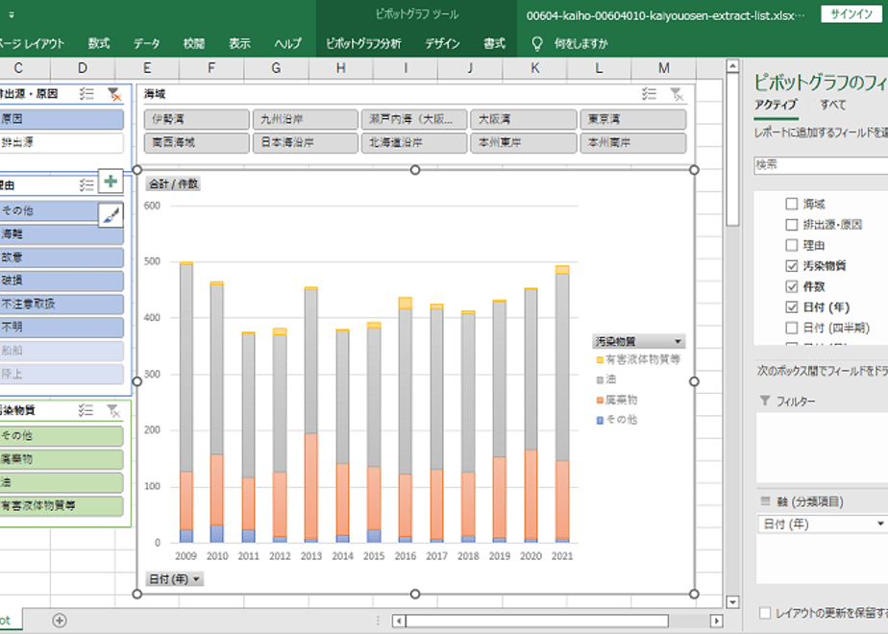Open the ピボットグラフ分析 ribbon tab

(x=363, y=43)
